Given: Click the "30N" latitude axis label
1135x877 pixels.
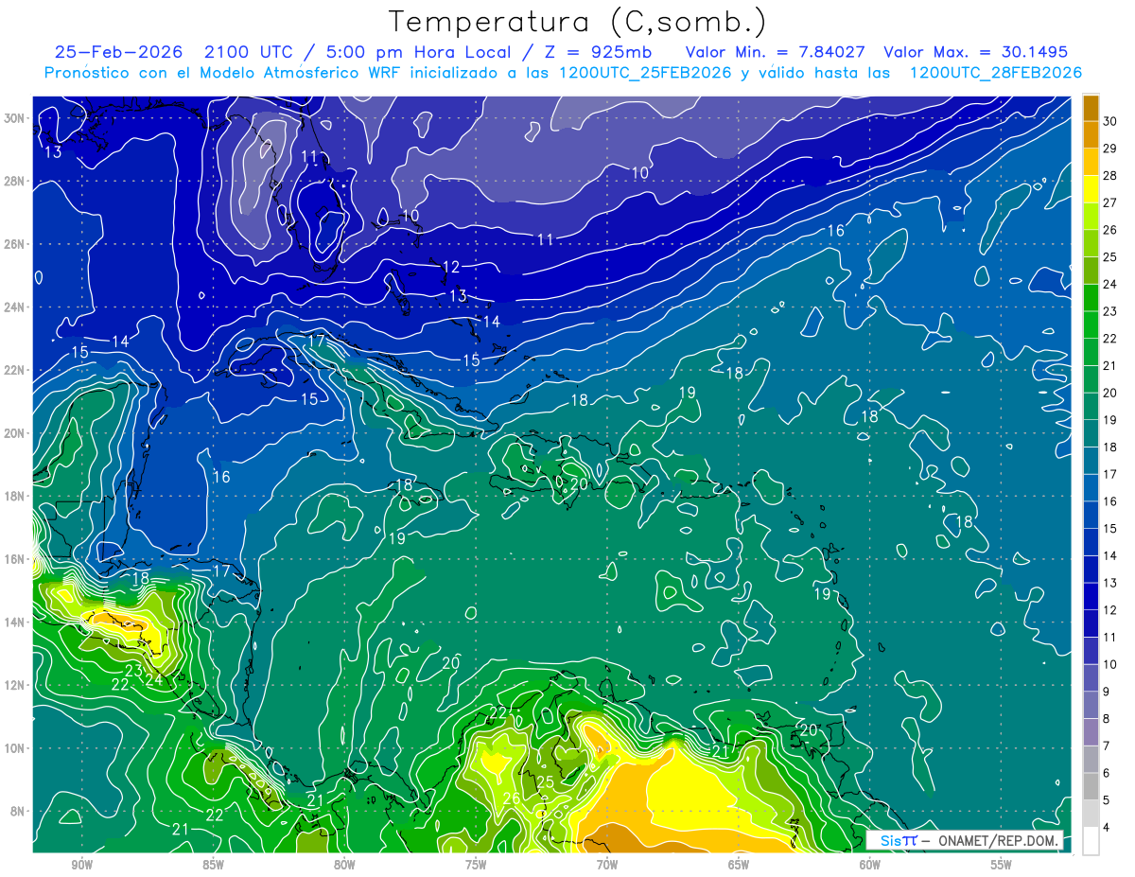Looking at the screenshot, I should point(15,118).
